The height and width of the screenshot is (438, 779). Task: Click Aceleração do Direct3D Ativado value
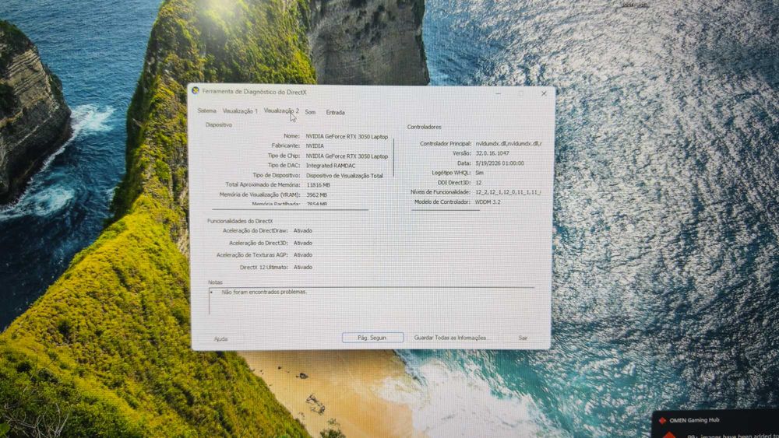pos(302,243)
